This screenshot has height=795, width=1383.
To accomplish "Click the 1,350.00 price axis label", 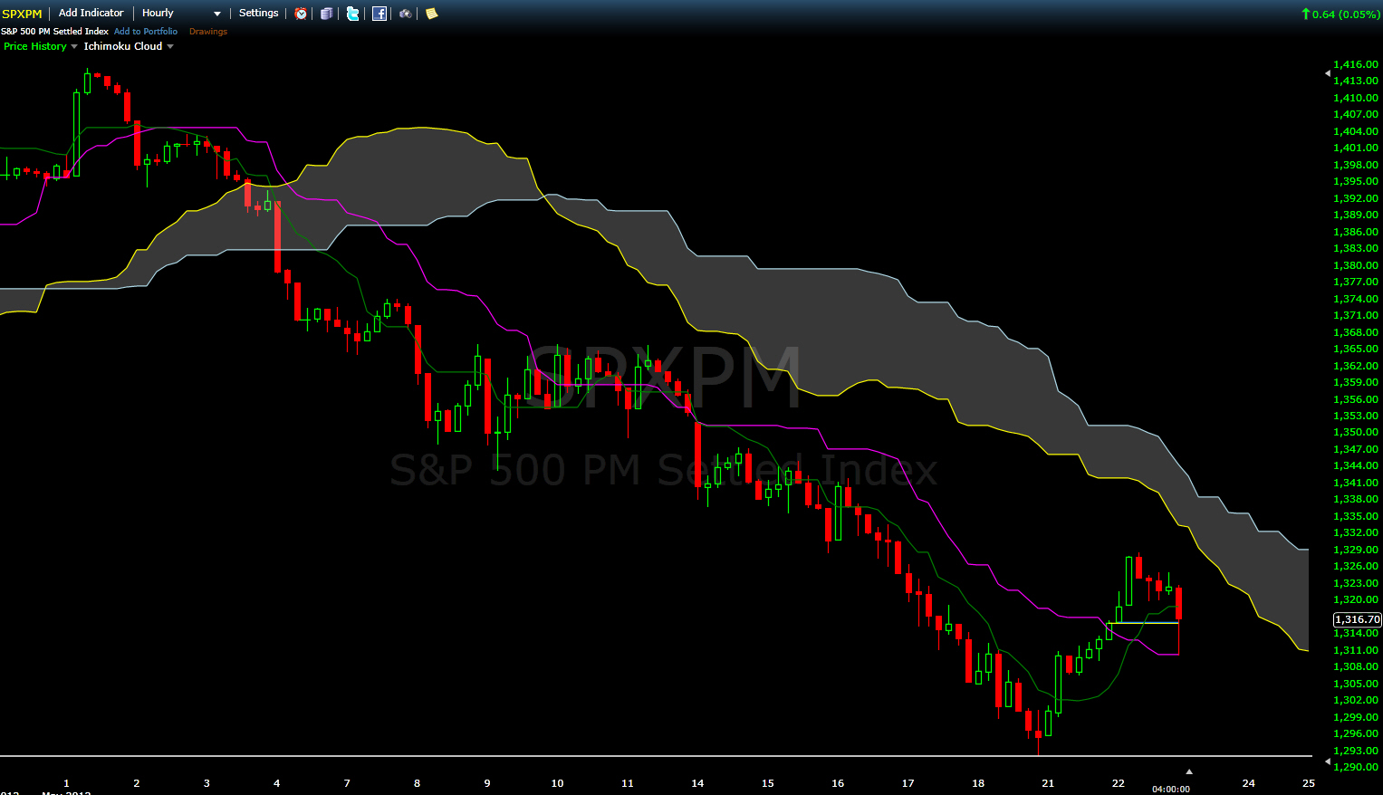I will tap(1356, 432).
